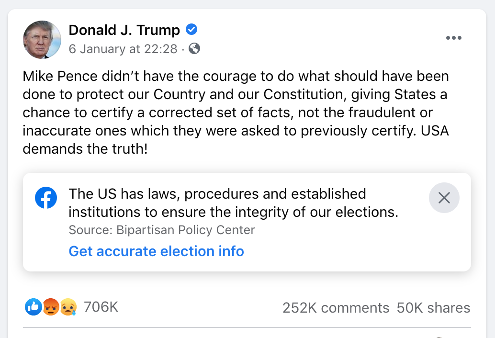The image size is (495, 338).
Task: Click the Mike Pence post body text
Action: 236,112
